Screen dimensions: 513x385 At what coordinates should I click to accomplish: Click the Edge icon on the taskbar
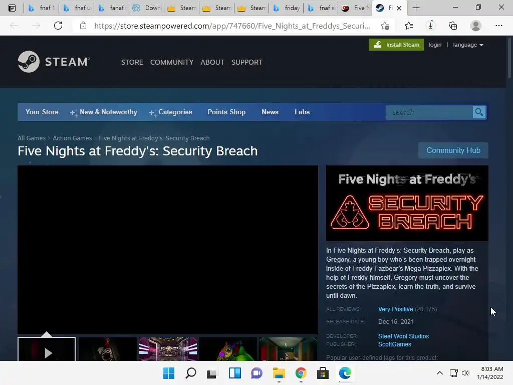(345, 373)
